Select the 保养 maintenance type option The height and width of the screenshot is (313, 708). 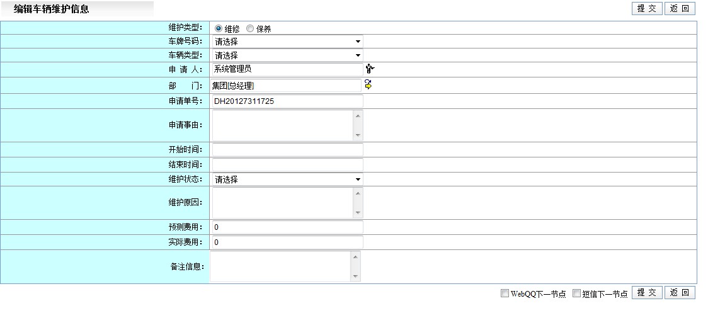[250, 28]
